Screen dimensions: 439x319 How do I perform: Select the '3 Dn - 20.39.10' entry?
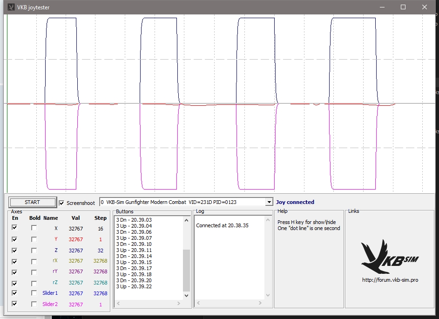point(134,244)
